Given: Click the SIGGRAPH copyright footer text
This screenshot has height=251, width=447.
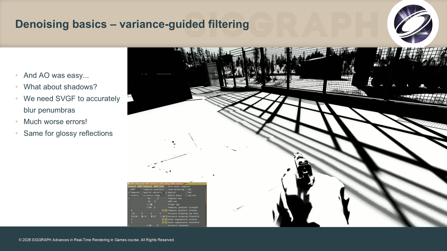Looking at the screenshot, I should 96,240.
